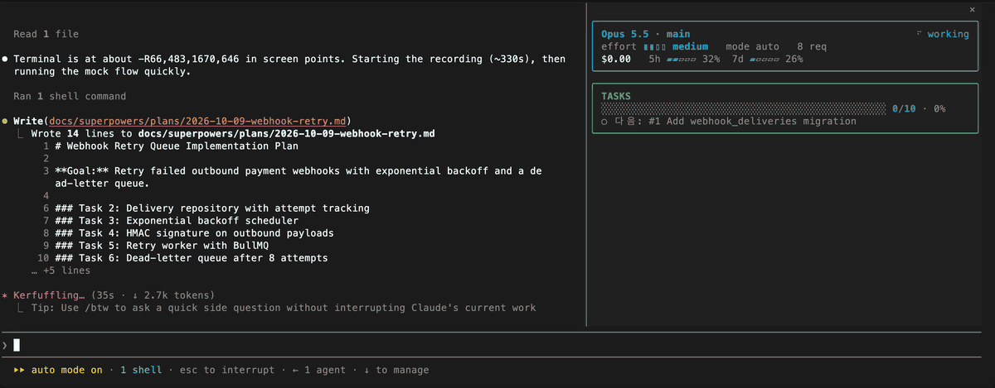Click the 'Tip: Use /btw' hint line
This screenshot has width=995, height=388.
[284, 308]
